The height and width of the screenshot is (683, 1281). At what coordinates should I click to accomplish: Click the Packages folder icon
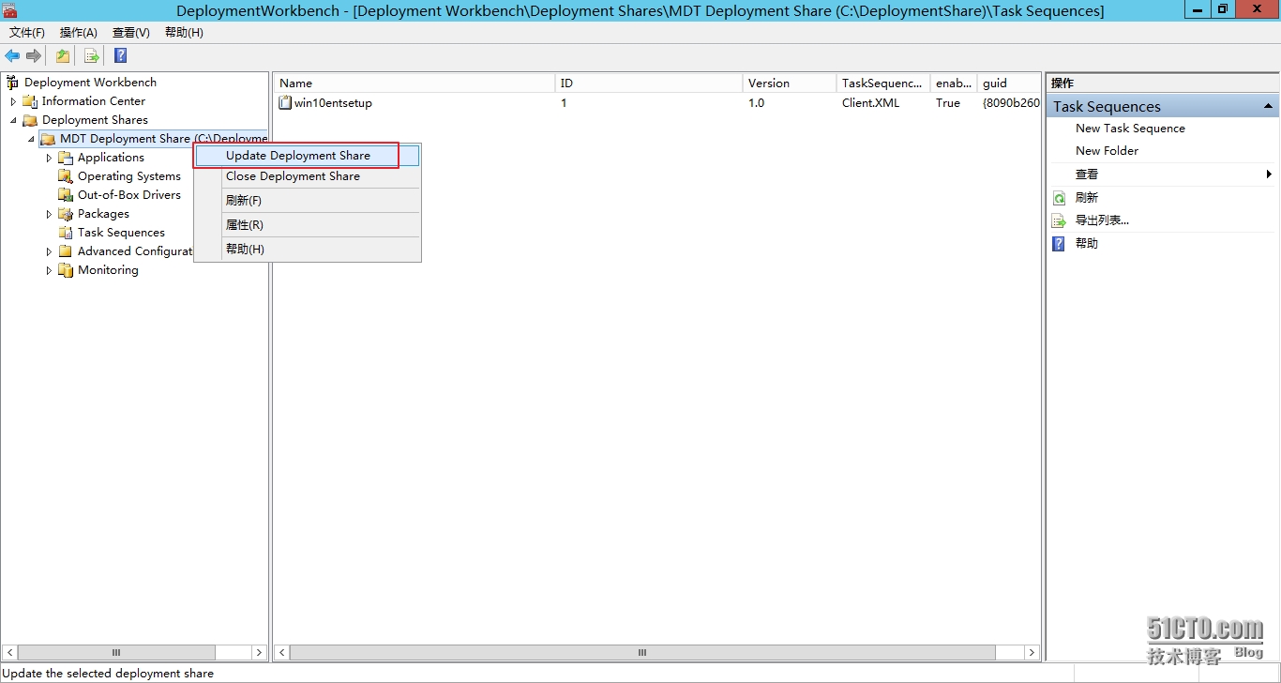pos(66,214)
